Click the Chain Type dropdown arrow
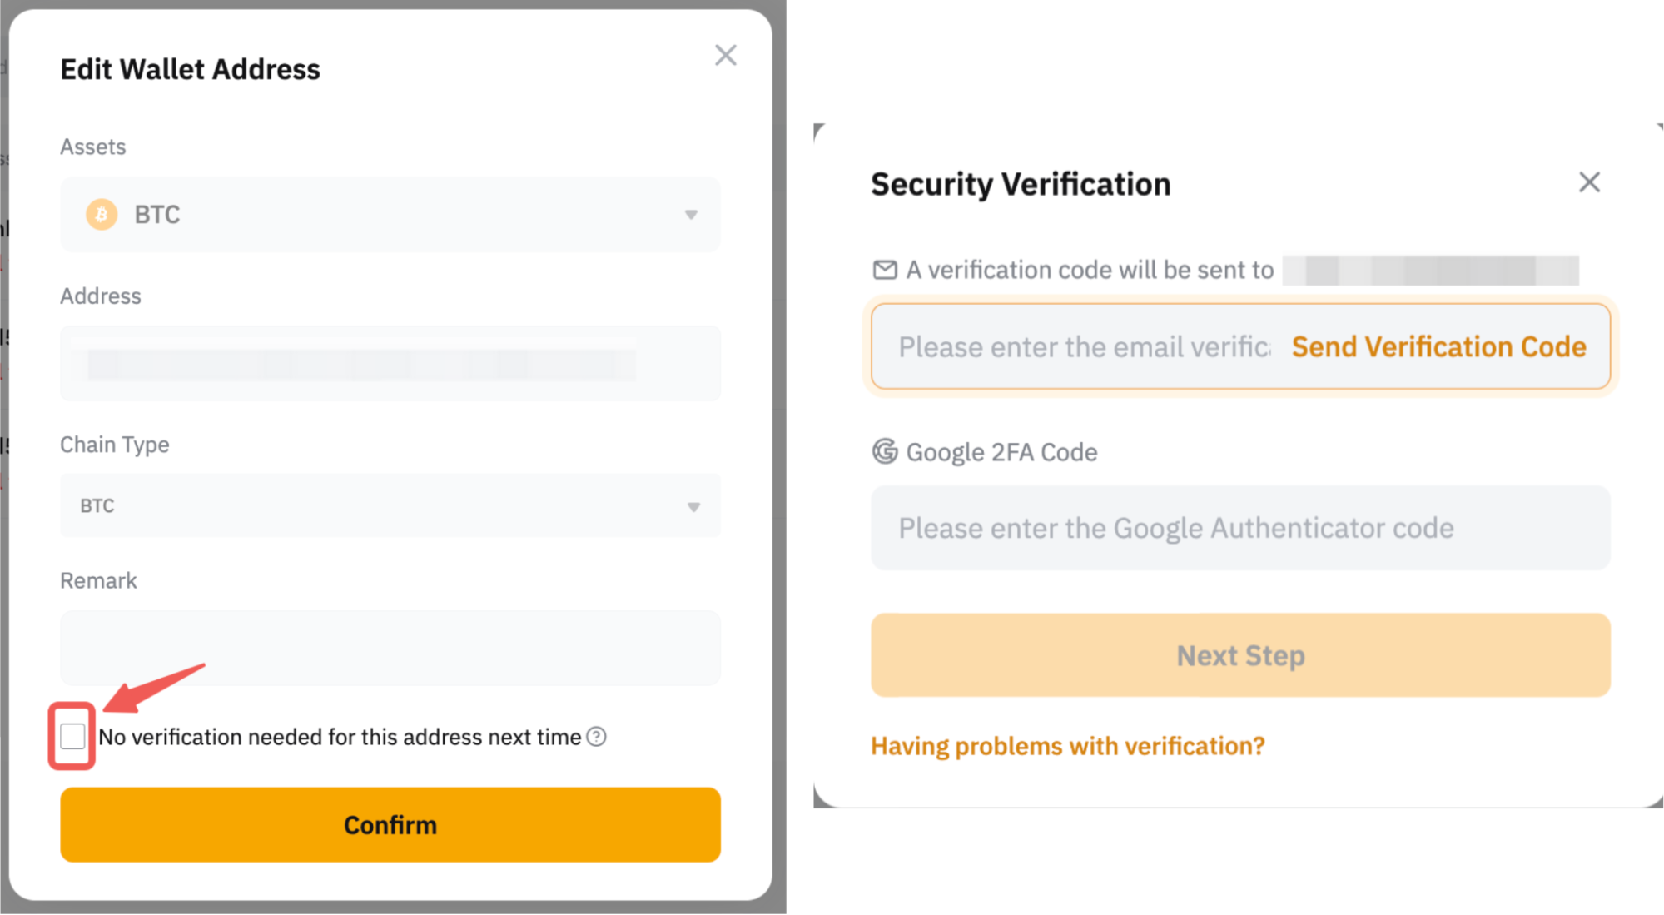Image resolution: width=1664 pixels, height=915 pixels. coord(693,506)
